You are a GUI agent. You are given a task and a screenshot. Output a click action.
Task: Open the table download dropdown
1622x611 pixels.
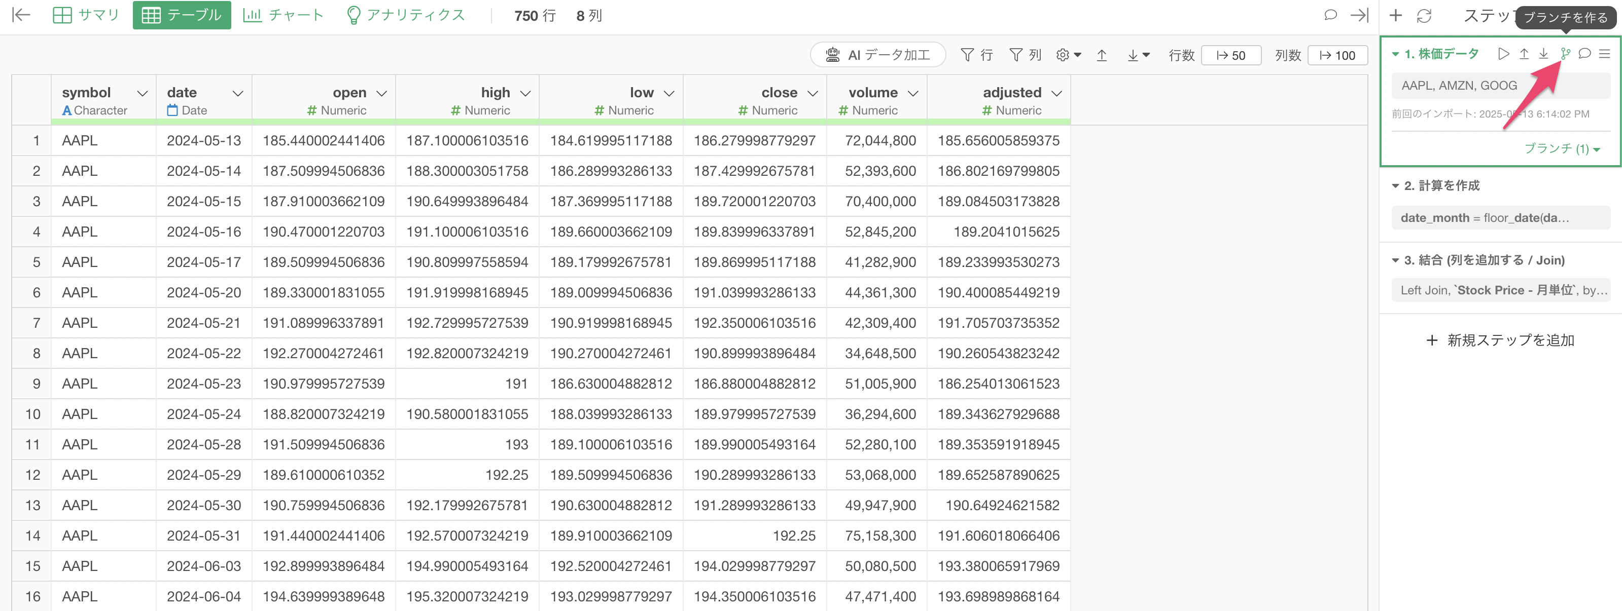click(1139, 55)
